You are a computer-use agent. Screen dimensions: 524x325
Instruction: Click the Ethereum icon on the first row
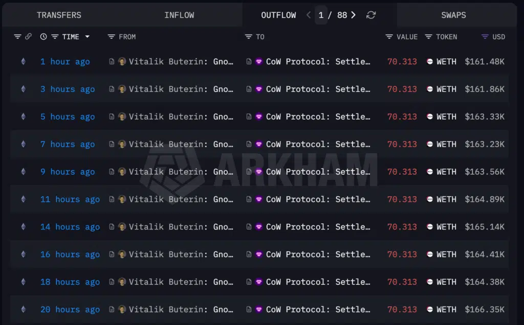tap(23, 61)
